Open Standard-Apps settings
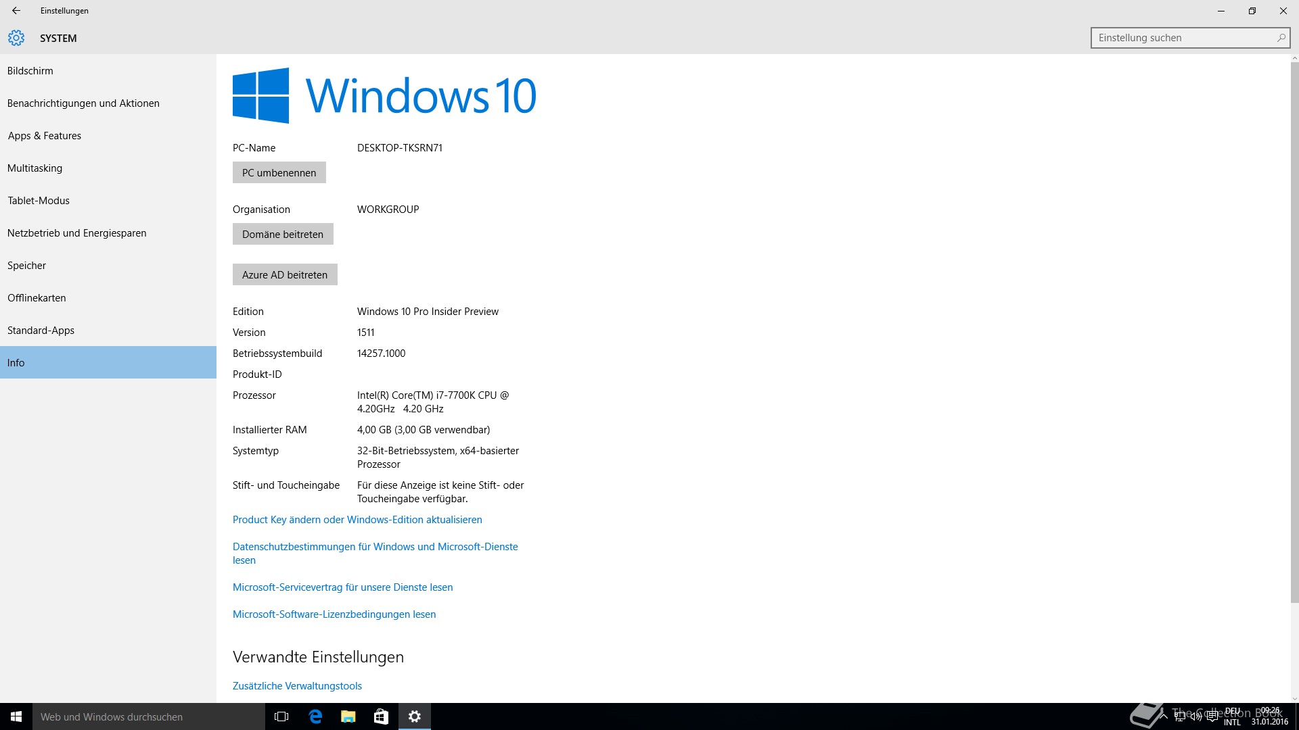 pyautogui.click(x=108, y=330)
